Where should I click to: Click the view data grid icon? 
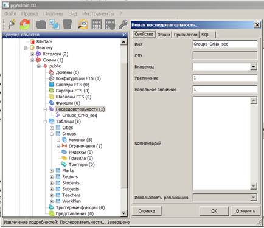97,24
